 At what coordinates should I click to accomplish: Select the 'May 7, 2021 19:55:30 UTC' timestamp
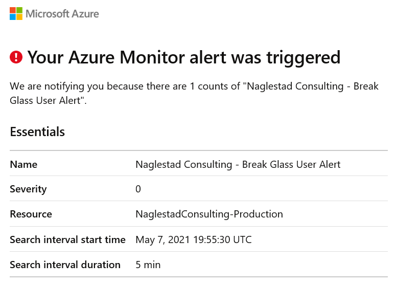click(x=194, y=239)
